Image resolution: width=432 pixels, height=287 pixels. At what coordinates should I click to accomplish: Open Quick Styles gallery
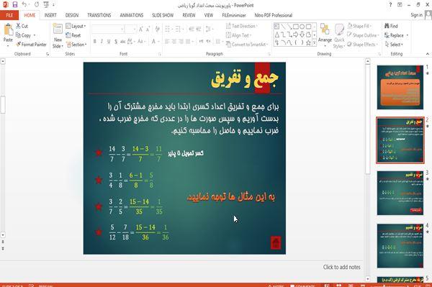point(339,36)
